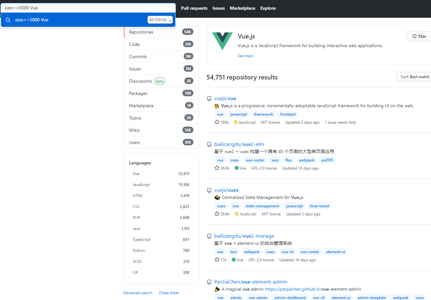Filter results by SCSS language
The height and width of the screenshot is (300, 431).
coord(161,262)
